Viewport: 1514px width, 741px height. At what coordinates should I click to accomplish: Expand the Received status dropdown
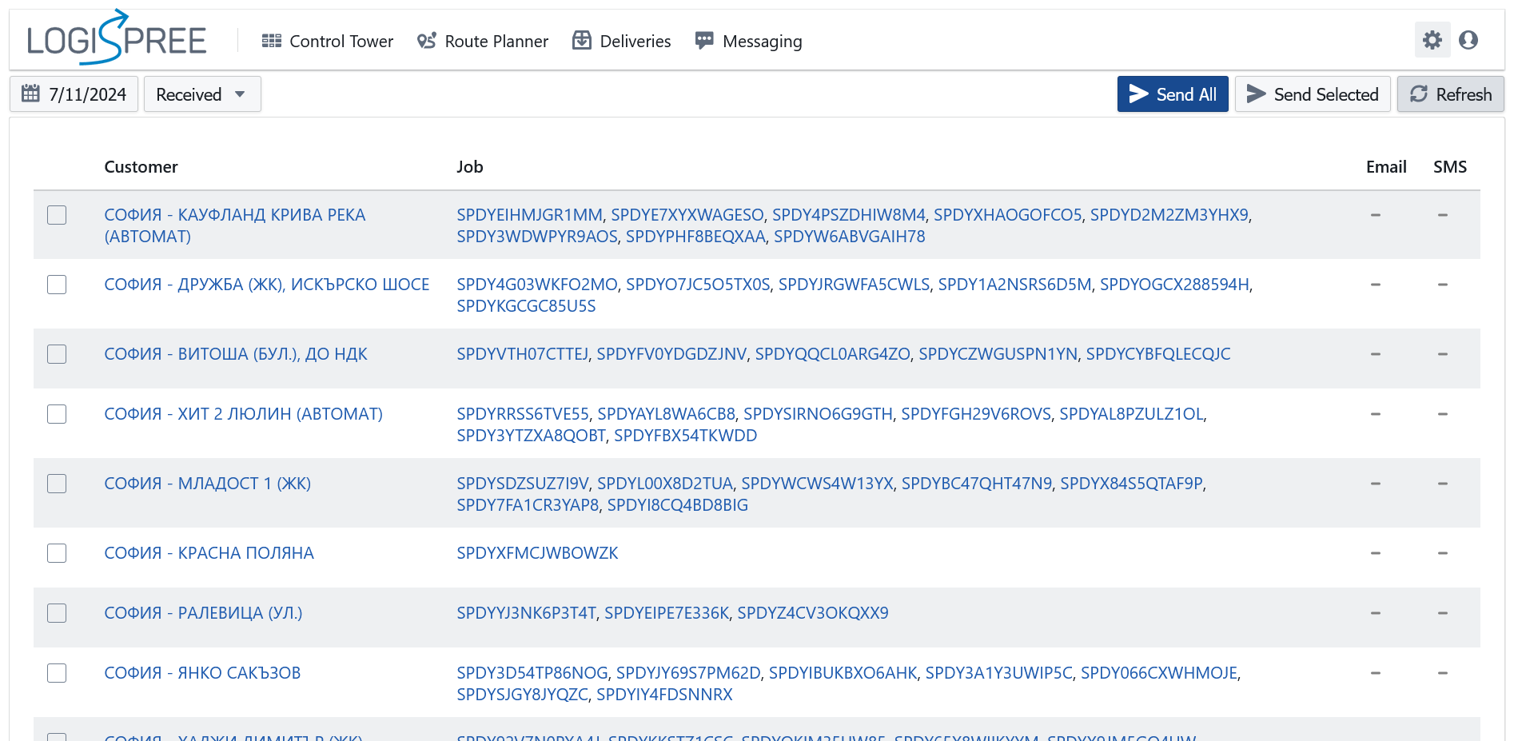click(201, 94)
